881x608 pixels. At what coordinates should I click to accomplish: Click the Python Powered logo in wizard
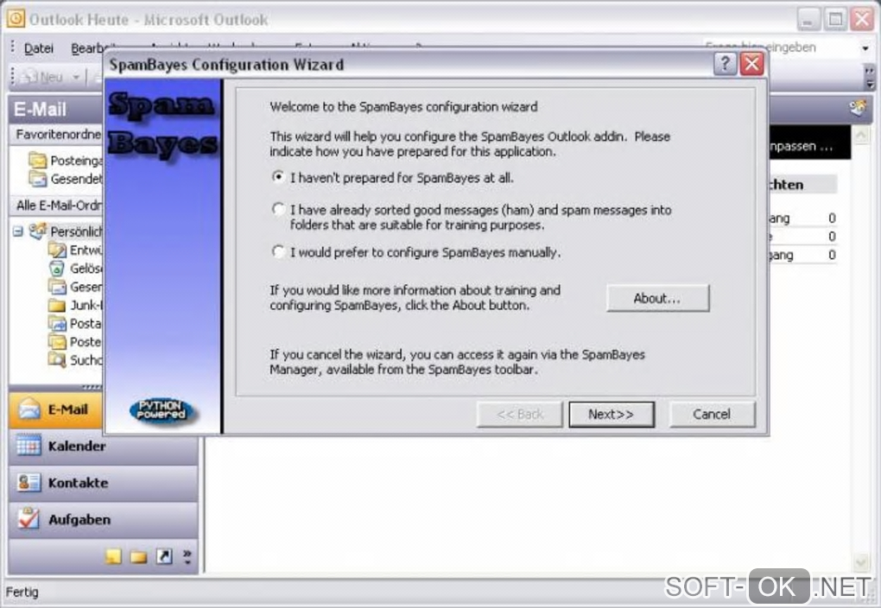(x=162, y=410)
